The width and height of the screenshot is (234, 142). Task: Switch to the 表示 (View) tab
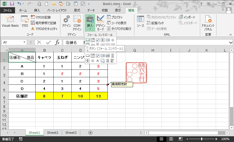point(118,10)
